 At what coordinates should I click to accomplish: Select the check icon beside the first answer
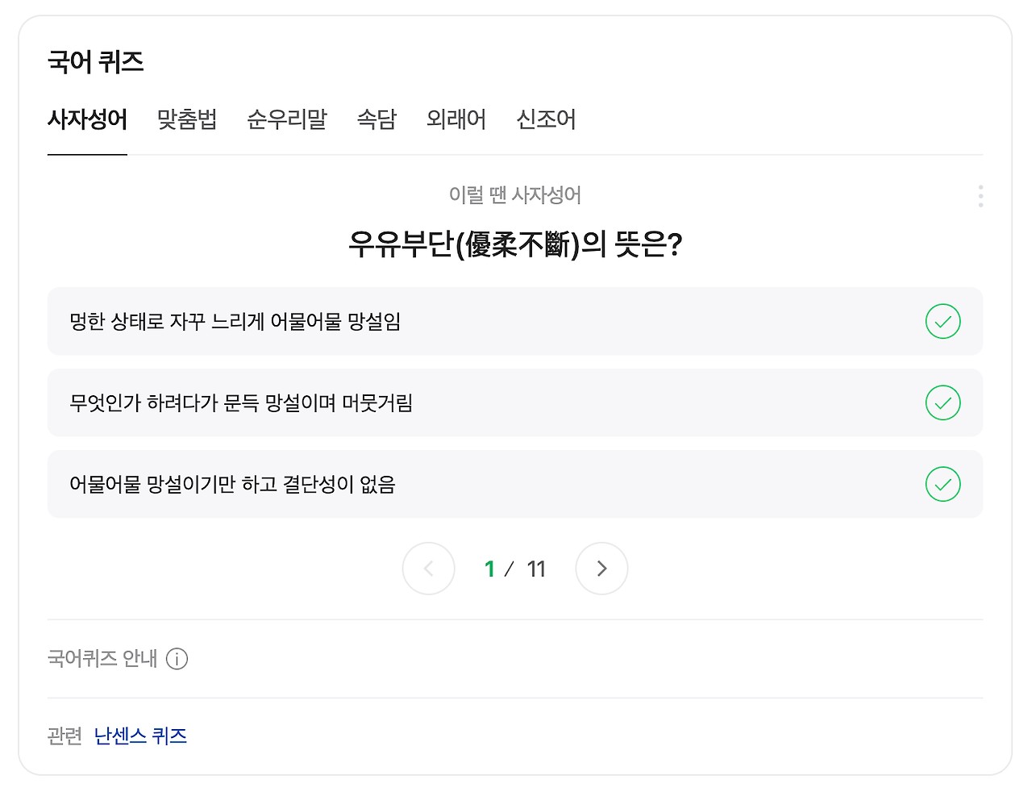tap(943, 322)
